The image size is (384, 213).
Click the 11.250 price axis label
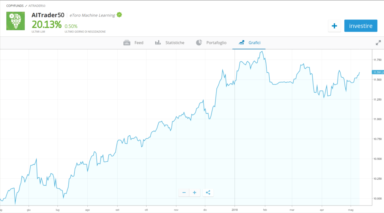377,99
